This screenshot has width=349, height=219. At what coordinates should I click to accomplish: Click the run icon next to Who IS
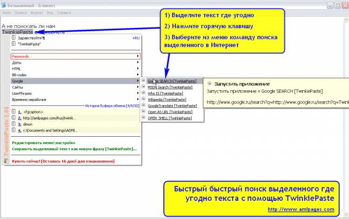tap(144, 93)
